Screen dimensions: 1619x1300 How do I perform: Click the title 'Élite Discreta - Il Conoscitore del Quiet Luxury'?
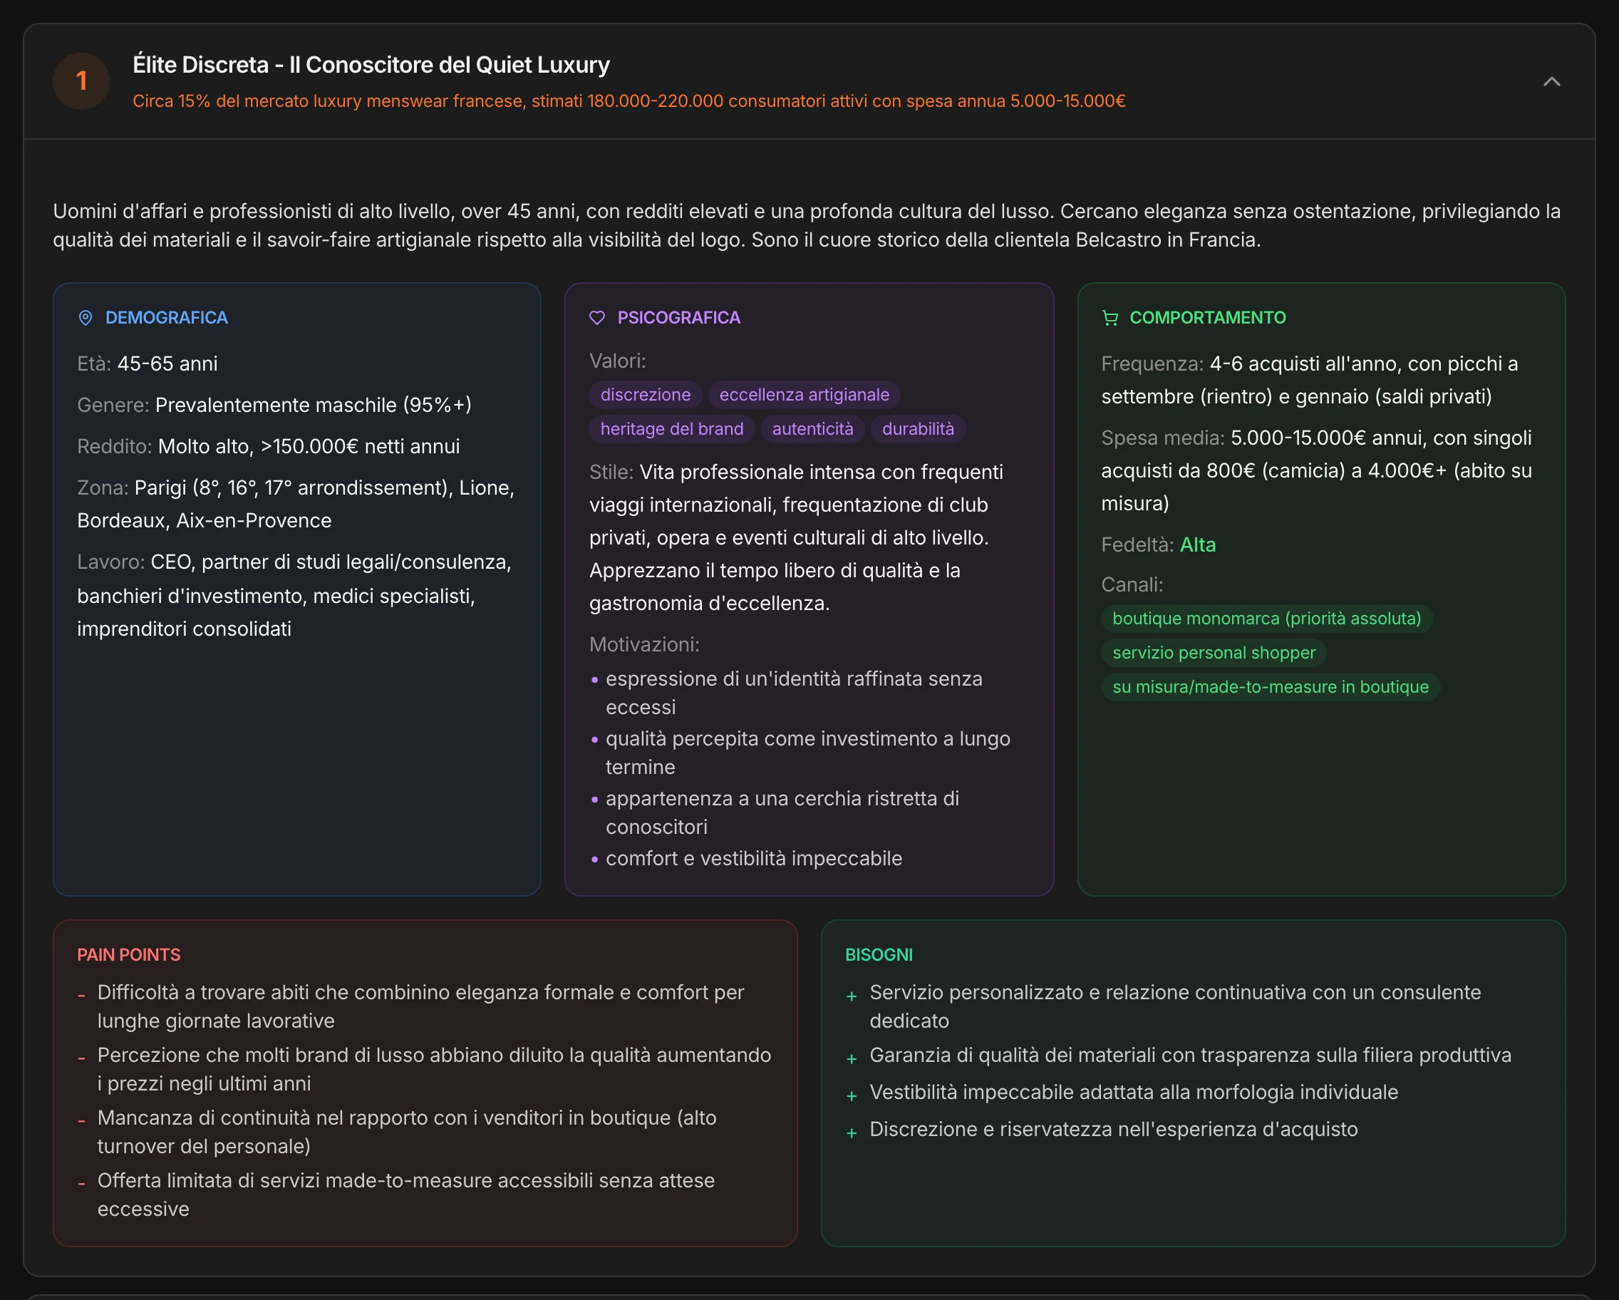tap(371, 65)
